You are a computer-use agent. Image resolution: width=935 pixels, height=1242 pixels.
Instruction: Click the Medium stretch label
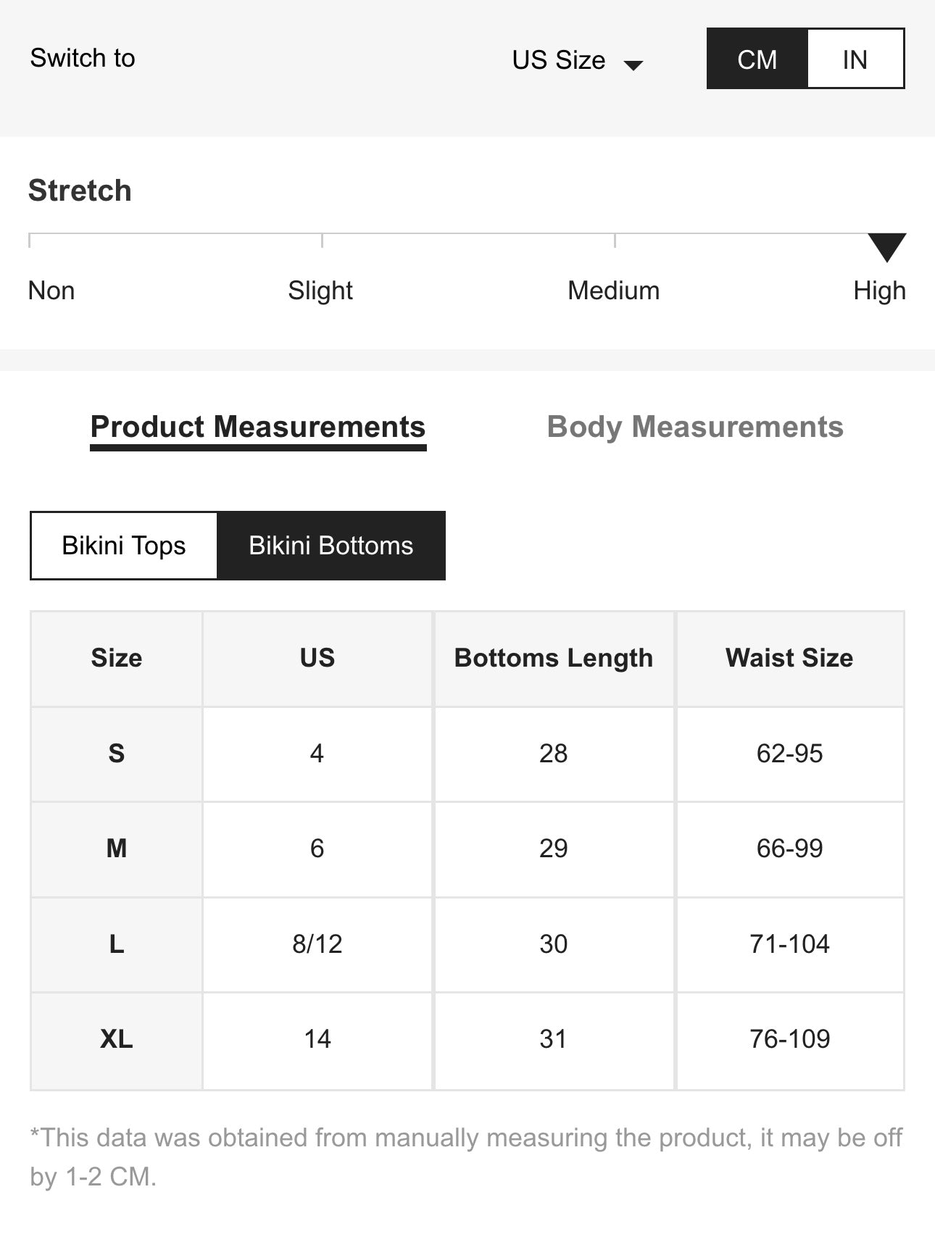[613, 291]
